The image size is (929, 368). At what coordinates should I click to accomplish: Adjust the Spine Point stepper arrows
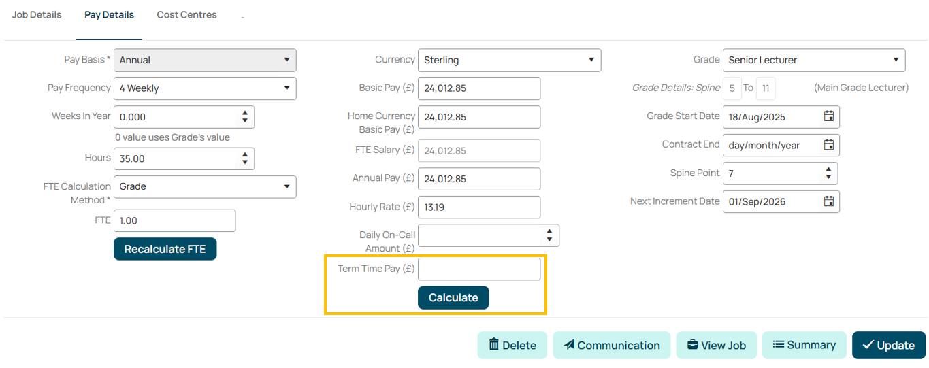[x=828, y=173]
